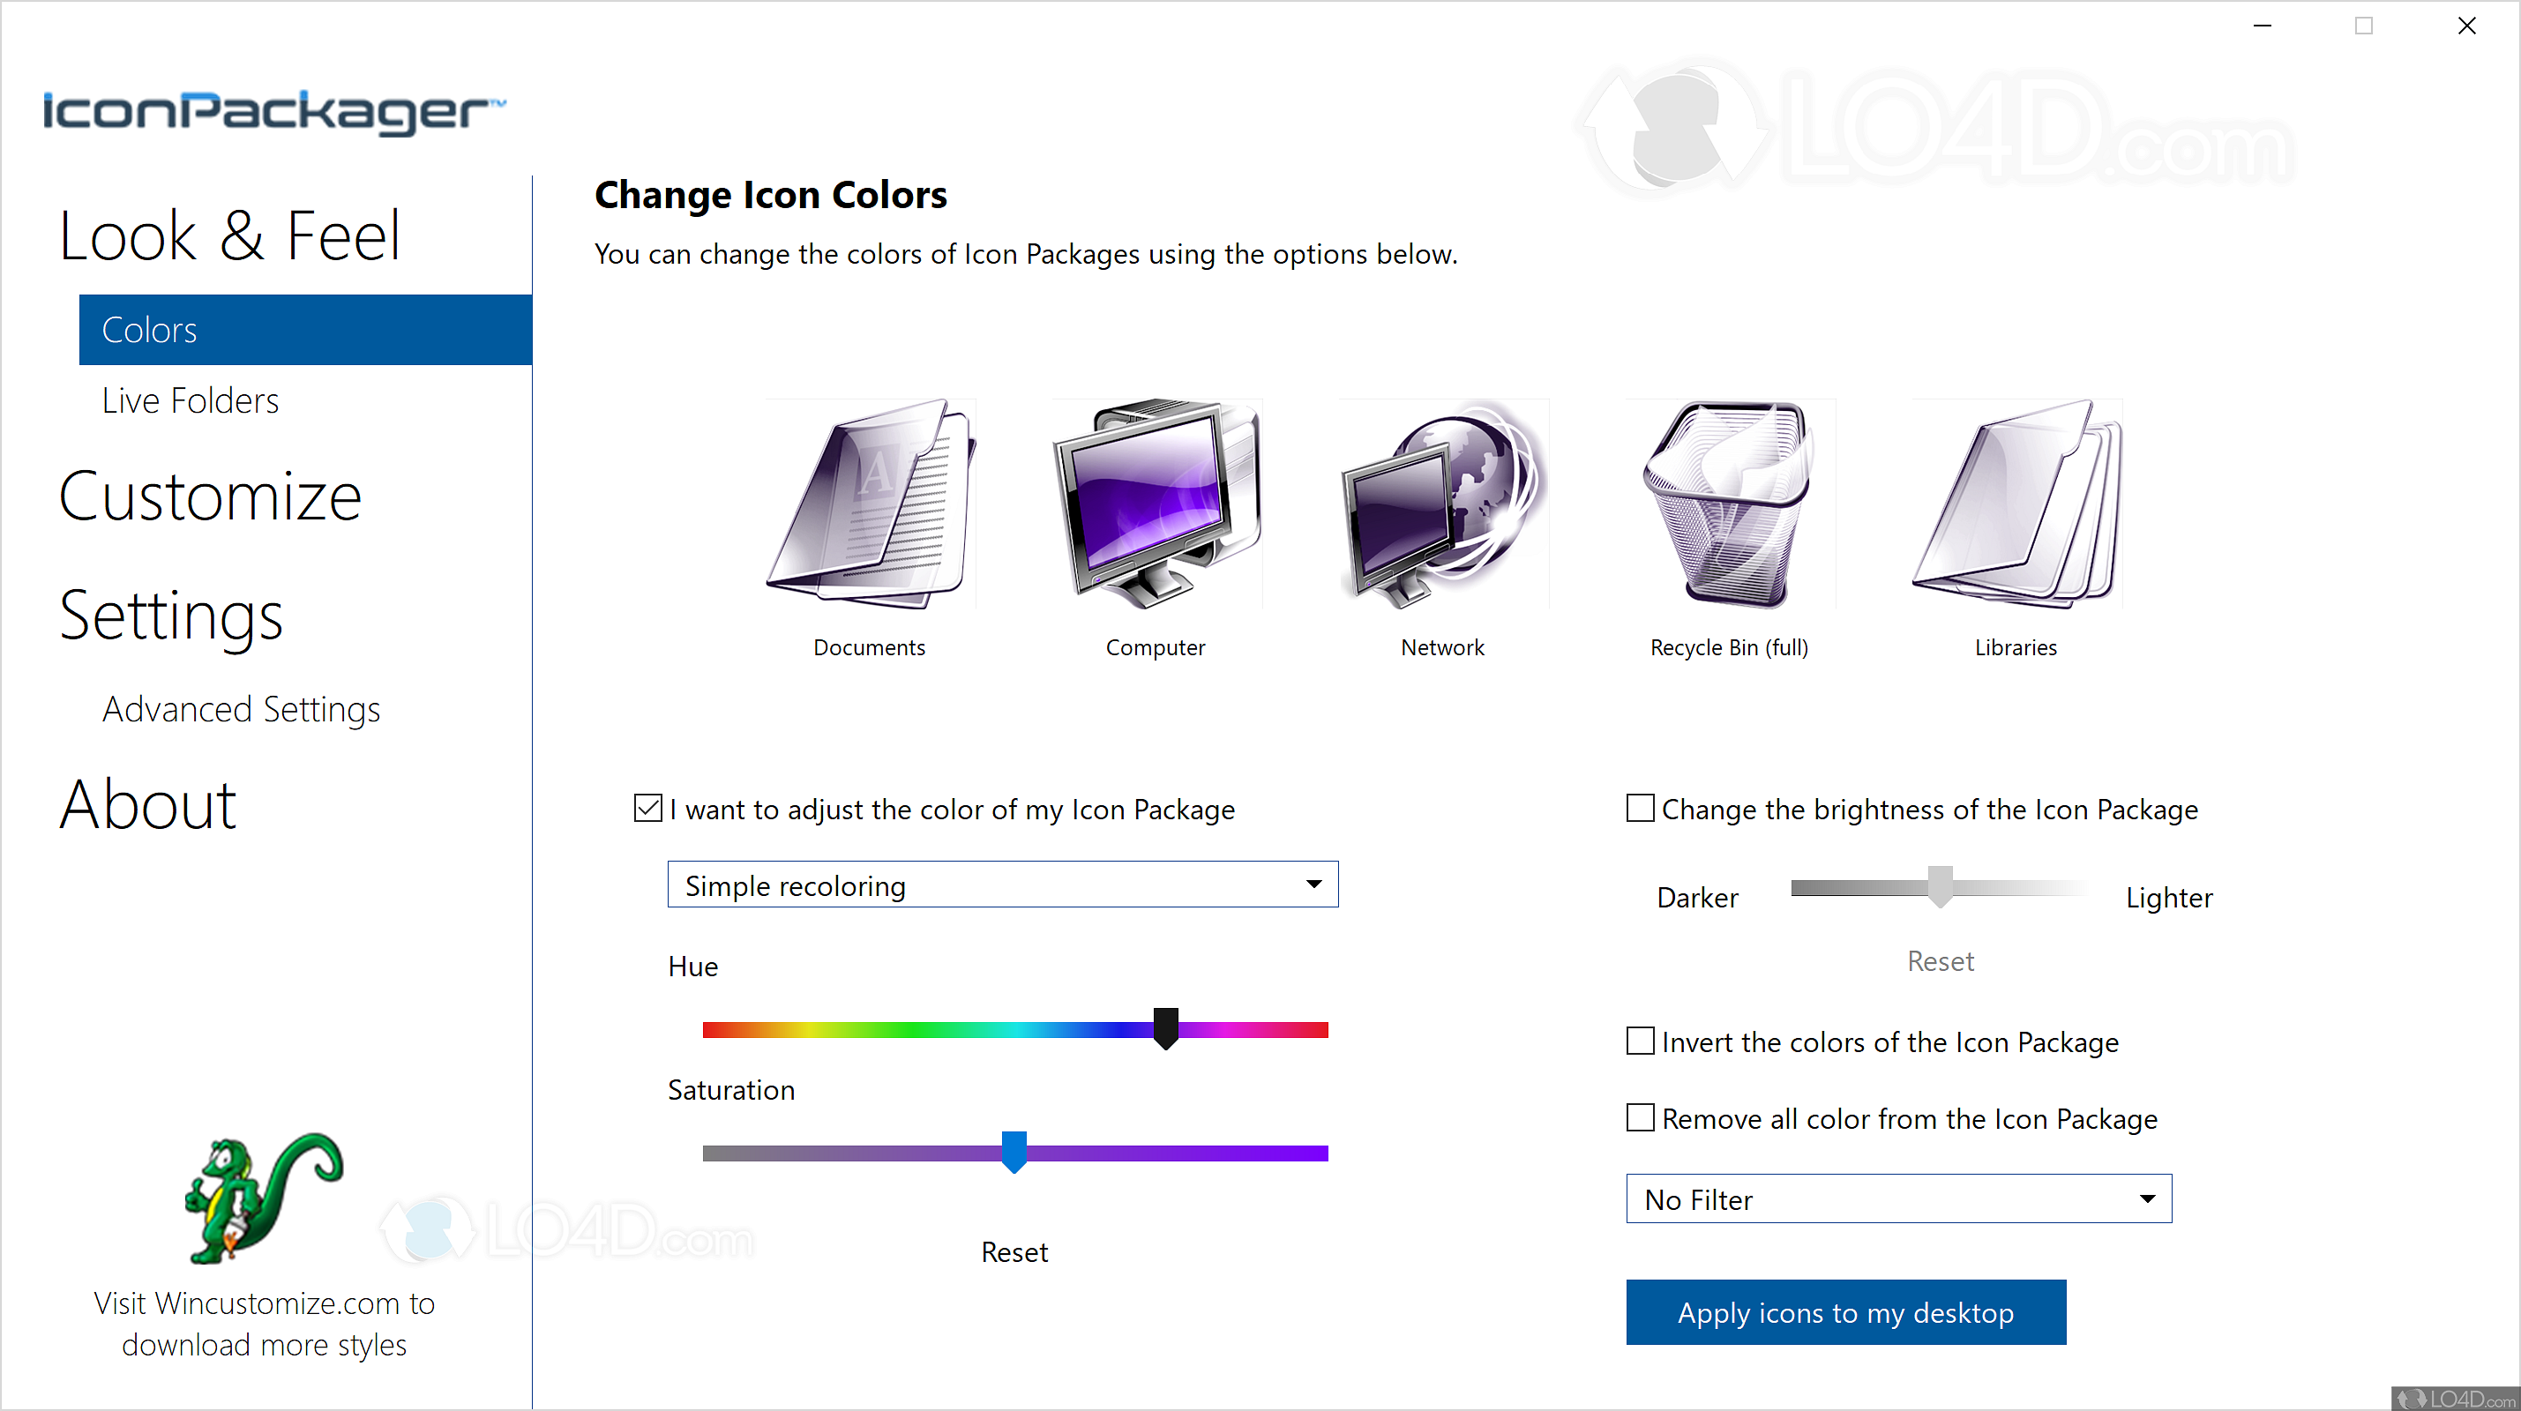Click Apply icons to my desktop
Screen dimensions: 2521x1411
tap(1844, 1312)
